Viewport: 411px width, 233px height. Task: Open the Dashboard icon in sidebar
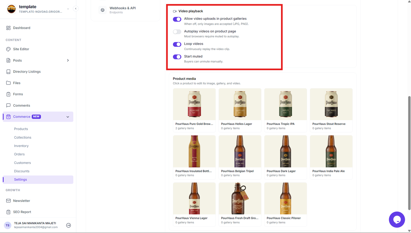tap(8, 28)
